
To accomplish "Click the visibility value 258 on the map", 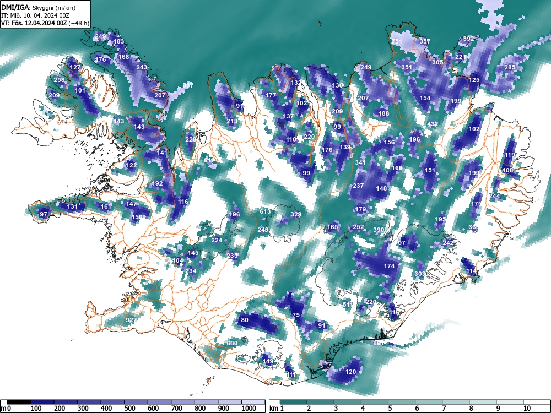I will pyautogui.click(x=59, y=80).
